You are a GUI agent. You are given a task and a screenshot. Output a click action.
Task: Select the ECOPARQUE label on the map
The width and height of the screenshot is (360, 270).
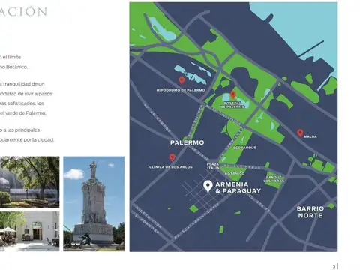tap(244, 148)
